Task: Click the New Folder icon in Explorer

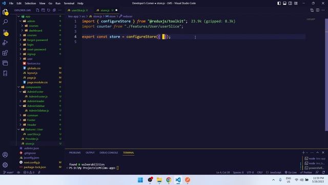Action: coord(43,10)
